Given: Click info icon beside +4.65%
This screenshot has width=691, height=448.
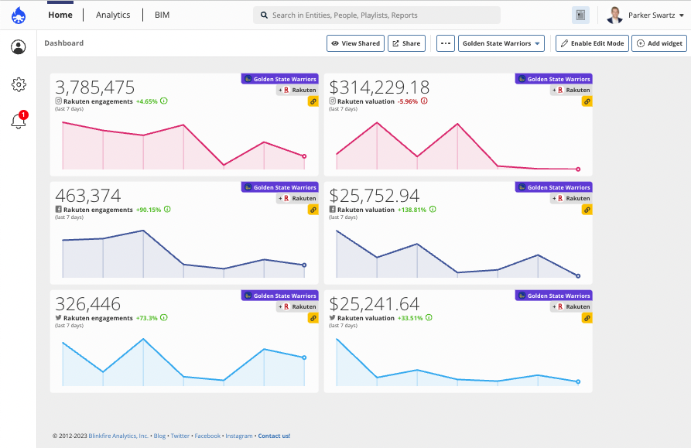Looking at the screenshot, I should pos(164,101).
